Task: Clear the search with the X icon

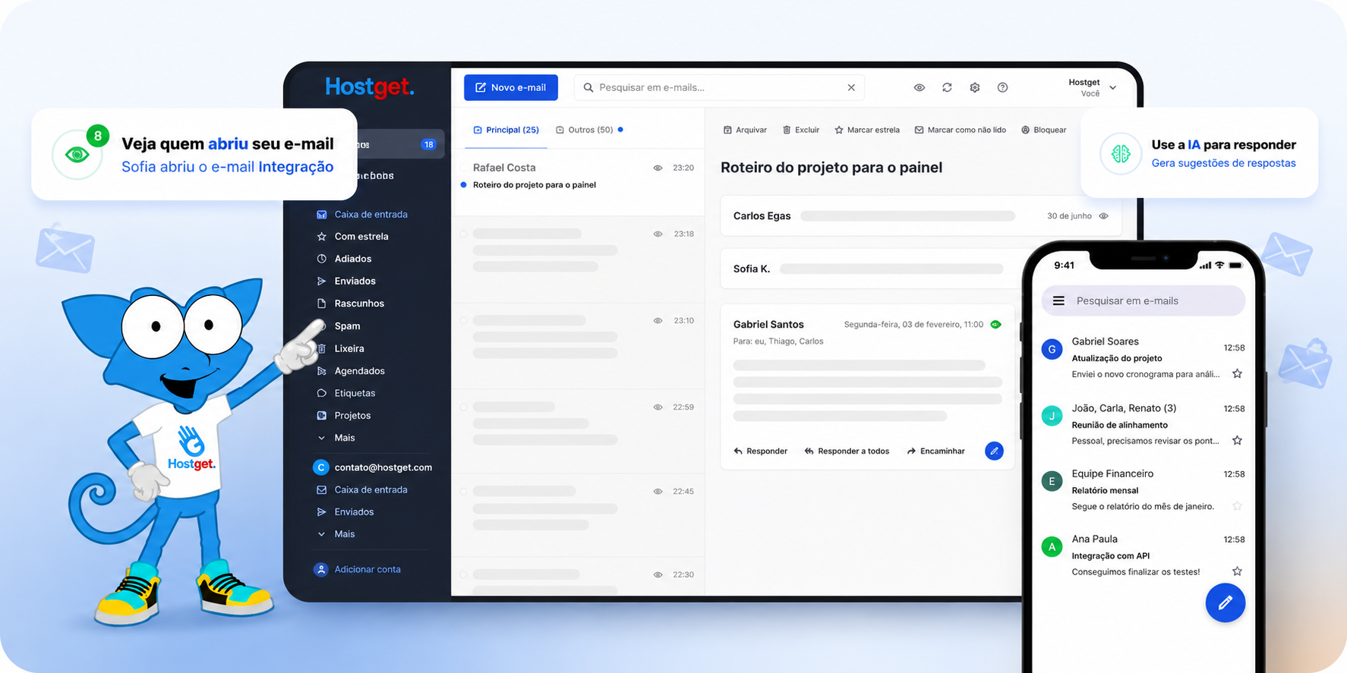Action: 851,87
